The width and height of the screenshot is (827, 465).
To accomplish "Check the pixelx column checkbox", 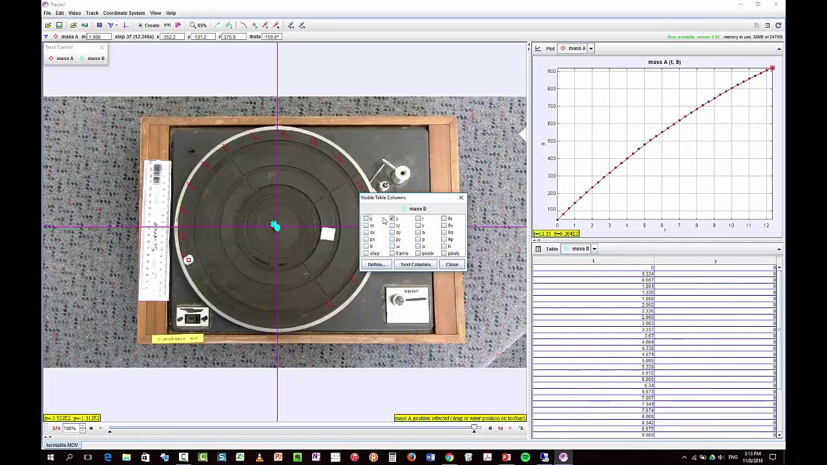I will [x=418, y=253].
